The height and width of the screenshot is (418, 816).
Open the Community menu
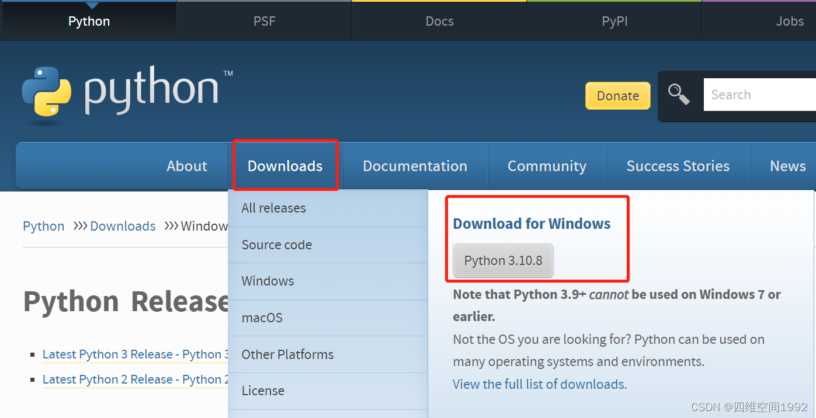[x=547, y=166]
